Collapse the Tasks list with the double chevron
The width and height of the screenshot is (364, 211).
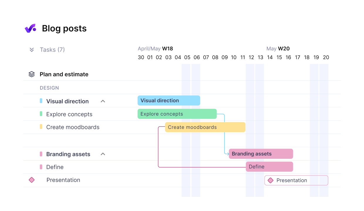tap(31, 50)
